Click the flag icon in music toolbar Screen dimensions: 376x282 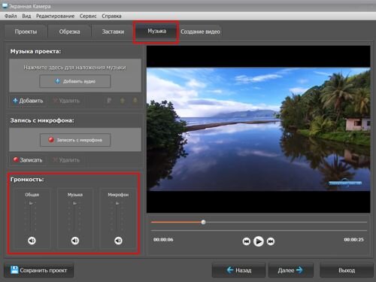pyautogui.click(x=109, y=101)
